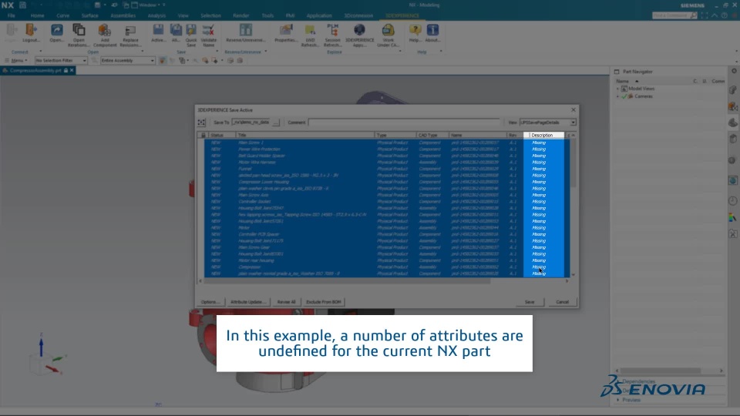Select the 'Funnel' row in the table
Screen dimensions: 740x416
(387, 169)
